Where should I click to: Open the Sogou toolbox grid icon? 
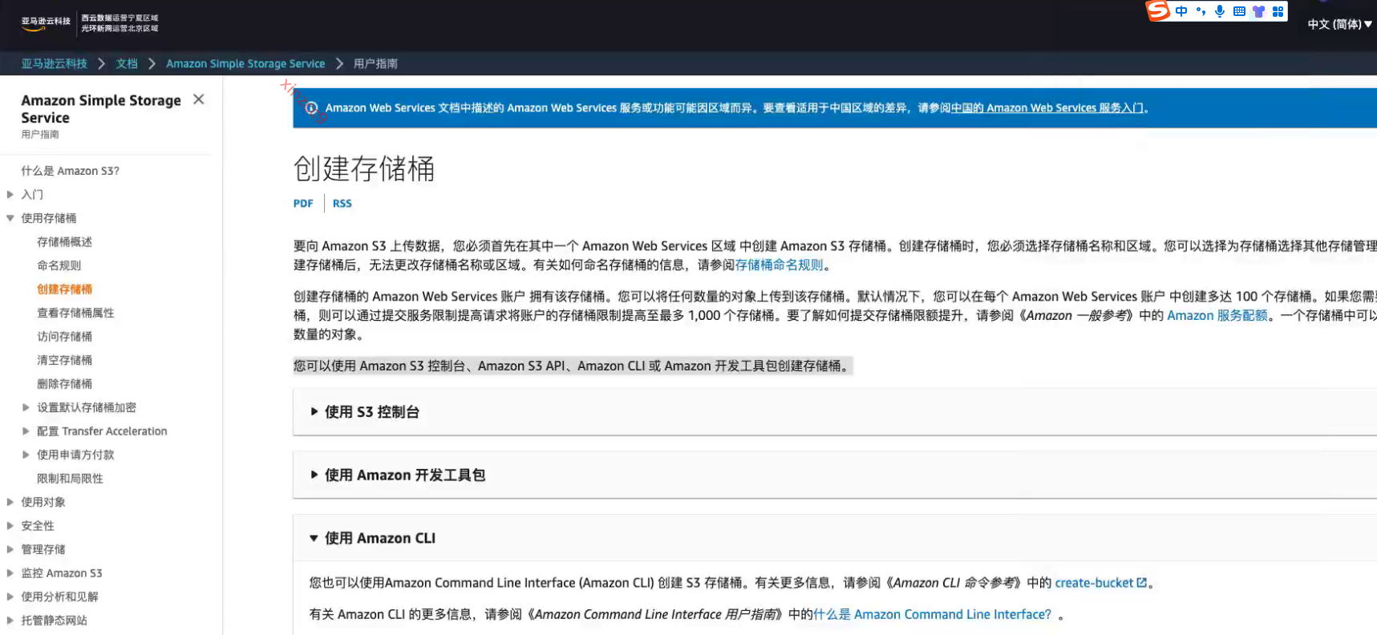click(1278, 11)
